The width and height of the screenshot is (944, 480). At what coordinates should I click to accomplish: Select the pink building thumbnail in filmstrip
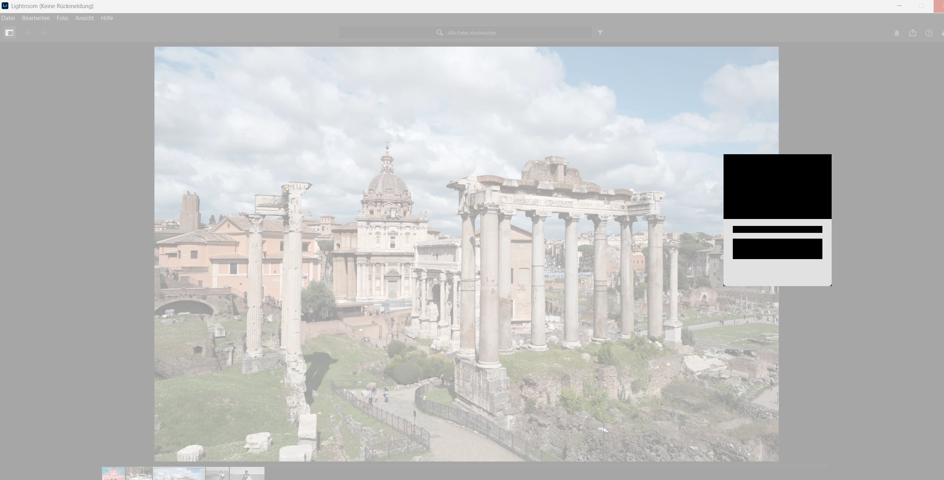point(113,474)
